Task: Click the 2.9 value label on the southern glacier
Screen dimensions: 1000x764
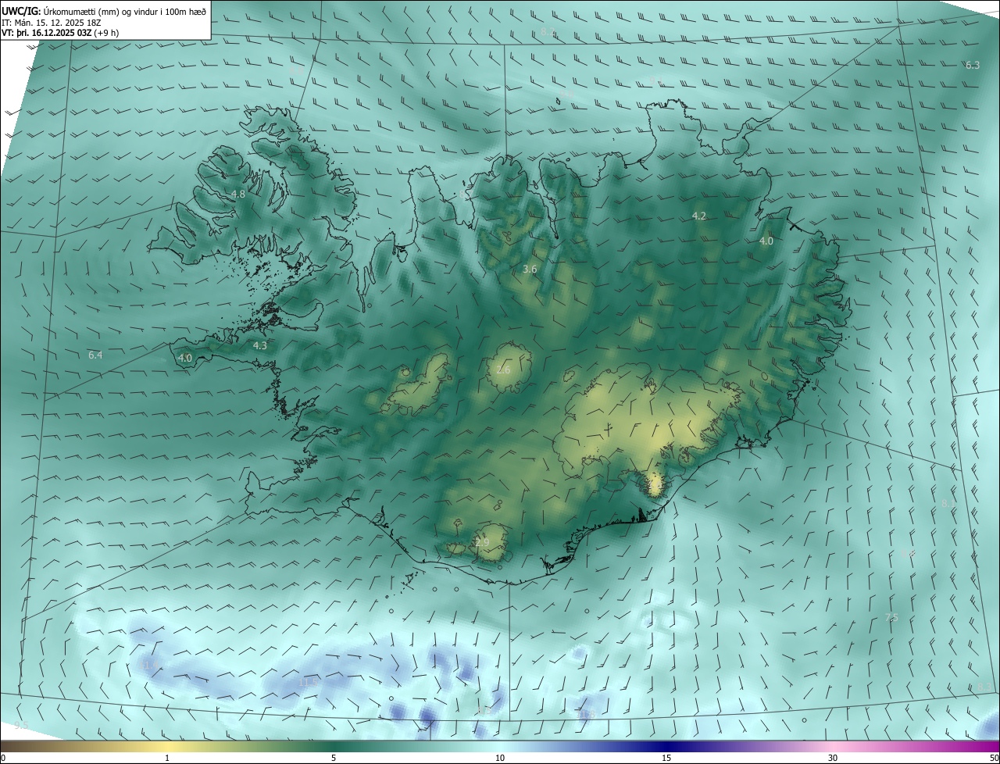Action: 482,542
